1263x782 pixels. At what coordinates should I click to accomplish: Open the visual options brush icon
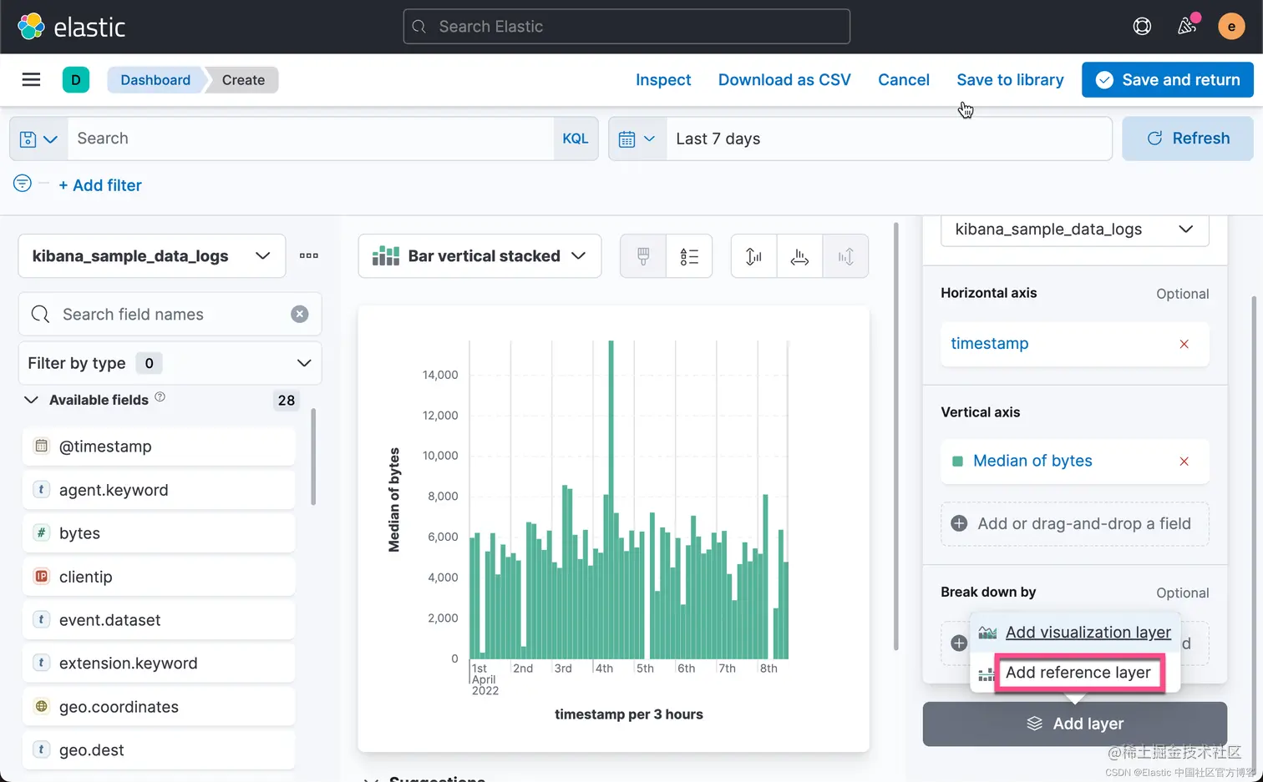pos(643,256)
